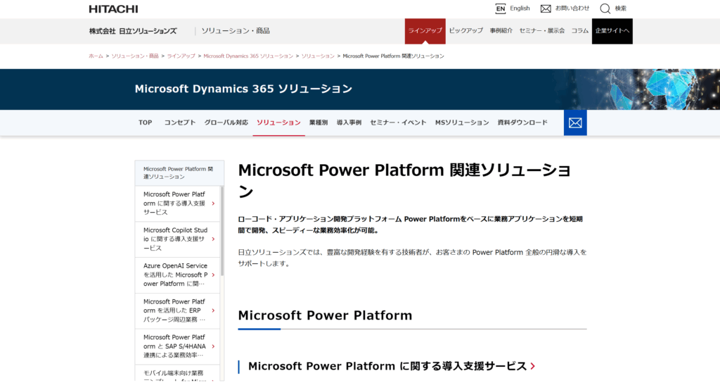
Task: Open sidebar Azure OpenAI Service item
Action: (x=177, y=275)
